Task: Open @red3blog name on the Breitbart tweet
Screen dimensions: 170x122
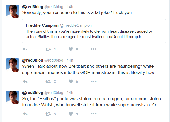Action: 33,60
